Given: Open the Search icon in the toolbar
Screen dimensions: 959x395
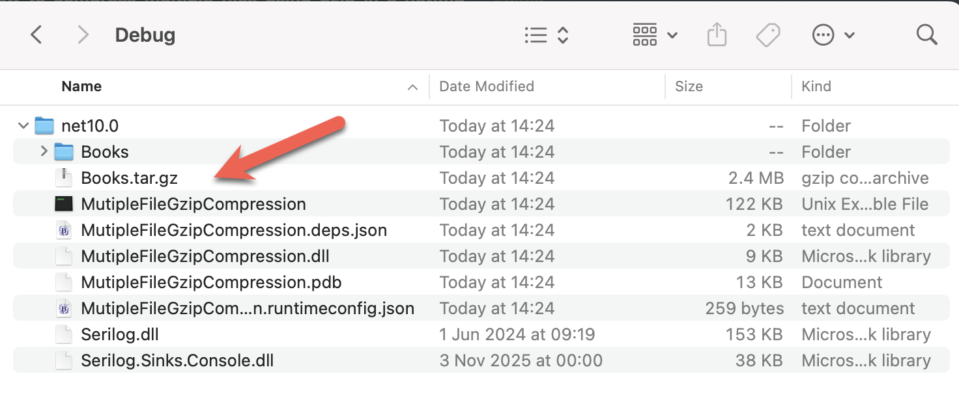Looking at the screenshot, I should [926, 35].
